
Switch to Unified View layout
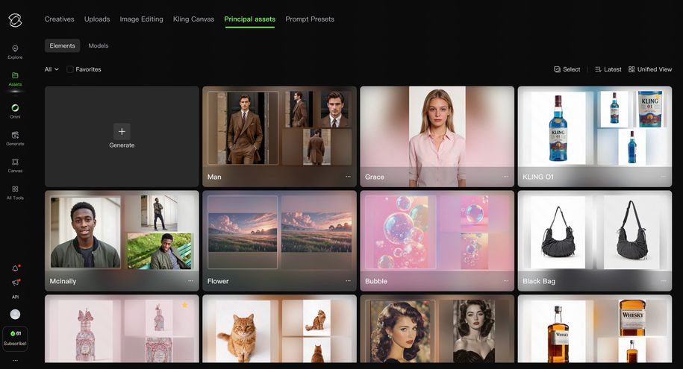(649, 69)
